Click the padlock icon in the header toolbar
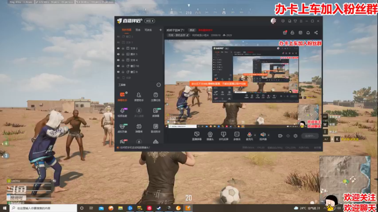Image resolution: width=378 pixels, height=212 pixels. [x=292, y=33]
